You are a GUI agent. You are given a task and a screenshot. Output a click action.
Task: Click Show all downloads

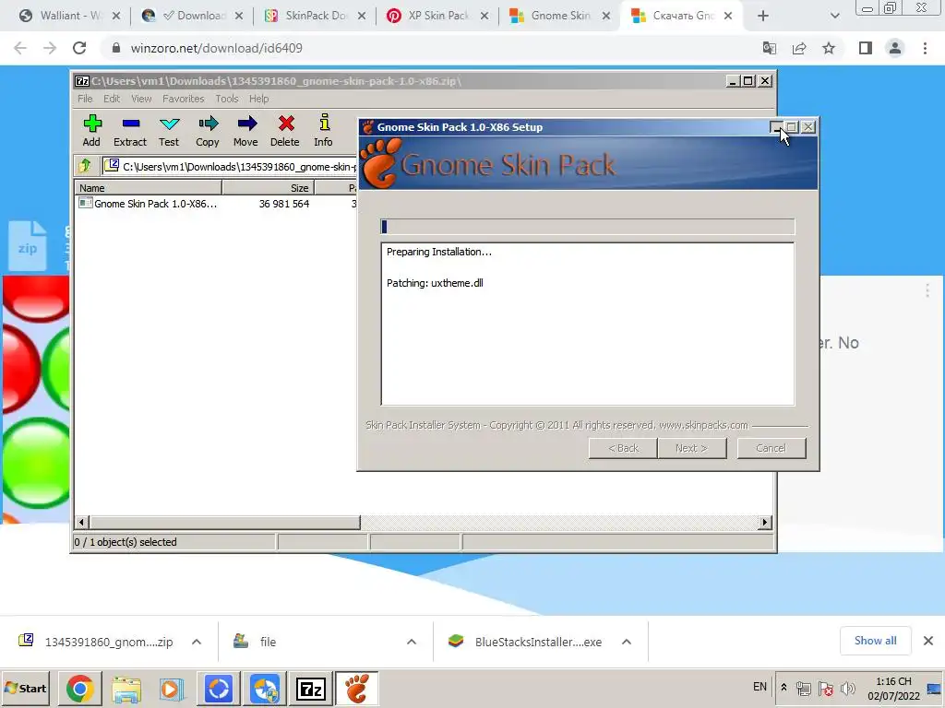[875, 641]
